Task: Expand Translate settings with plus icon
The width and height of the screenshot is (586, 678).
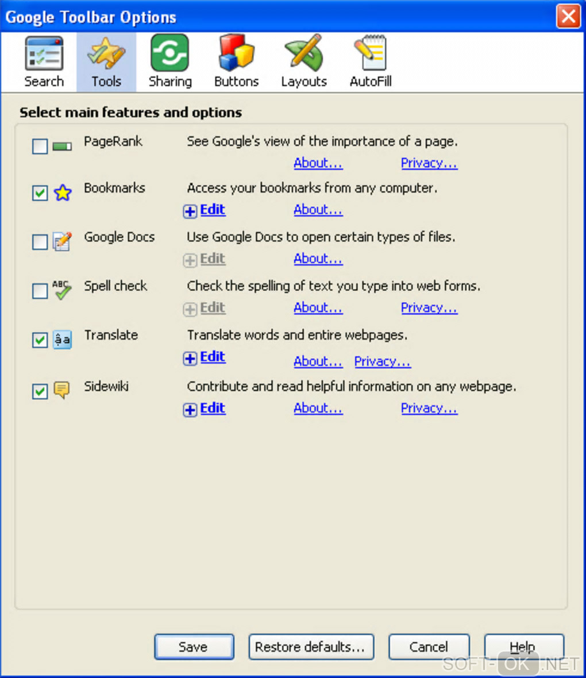Action: [190, 359]
